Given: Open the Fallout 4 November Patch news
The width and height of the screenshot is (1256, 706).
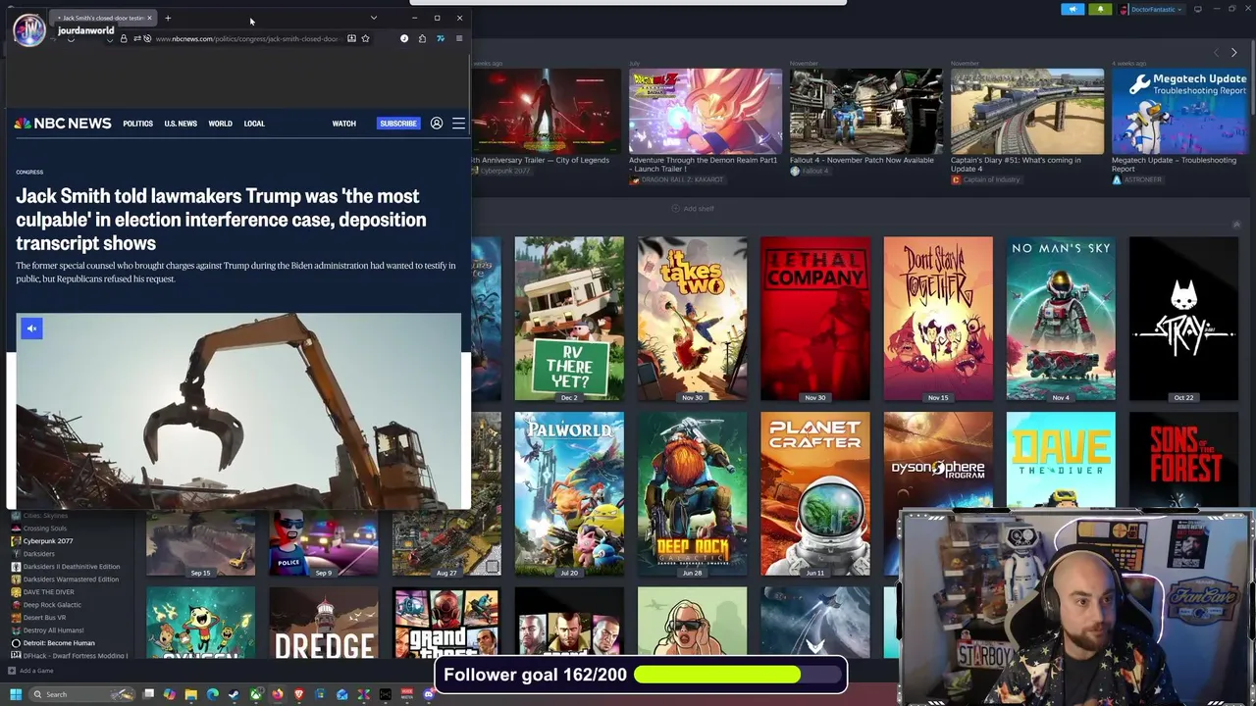Looking at the screenshot, I should click(866, 111).
